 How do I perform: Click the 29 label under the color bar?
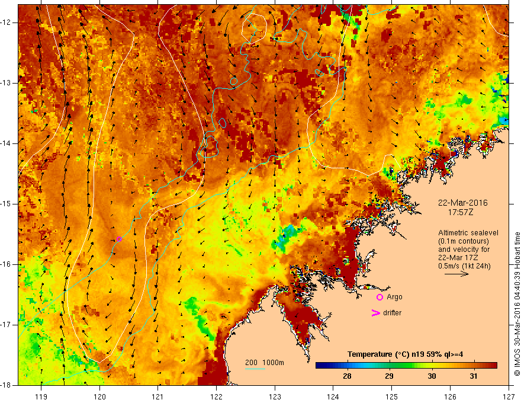389,376
